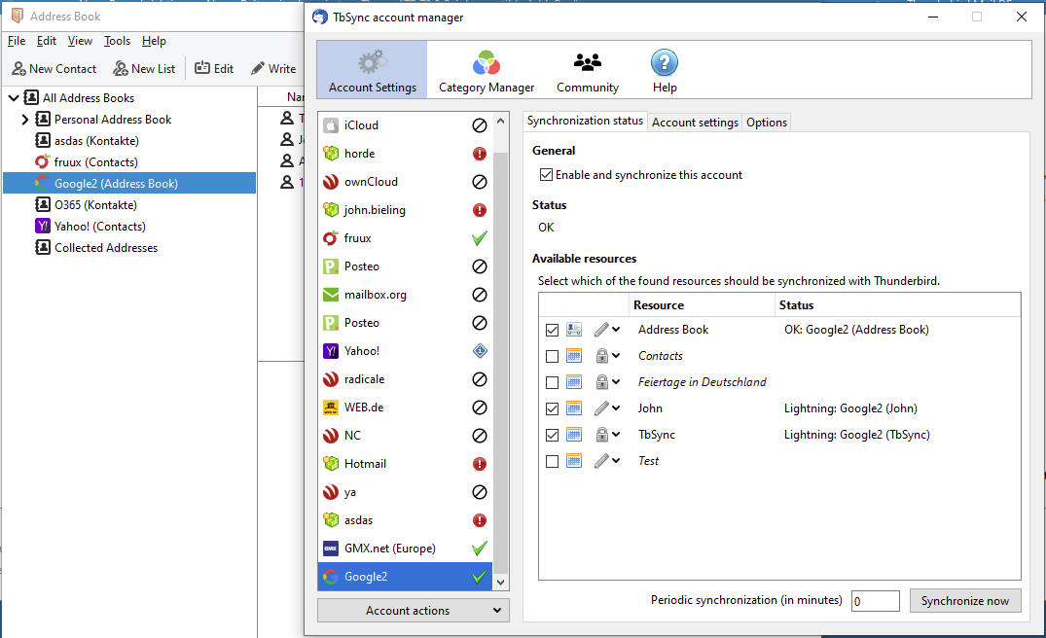The image size is (1046, 638).
Task: Expand the Personal Address Book tree
Action: (x=24, y=120)
